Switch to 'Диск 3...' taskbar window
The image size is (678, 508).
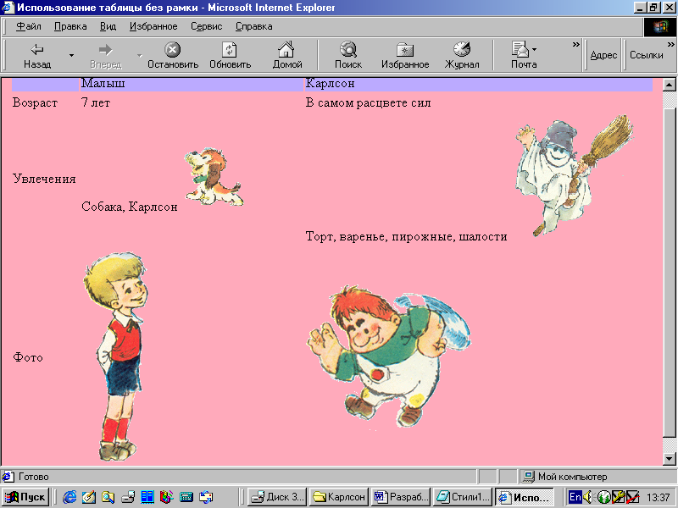(277, 497)
